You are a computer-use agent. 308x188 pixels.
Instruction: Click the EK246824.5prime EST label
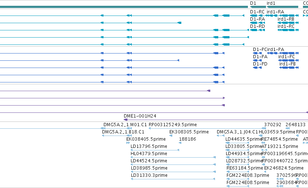coord(284,168)
